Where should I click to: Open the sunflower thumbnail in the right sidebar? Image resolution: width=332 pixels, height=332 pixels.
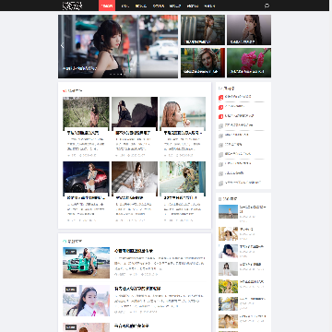pyautogui.click(x=228, y=286)
